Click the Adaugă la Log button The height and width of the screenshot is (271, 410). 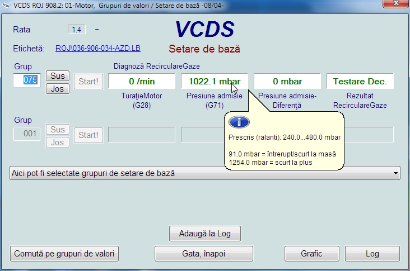pyautogui.click(x=205, y=234)
